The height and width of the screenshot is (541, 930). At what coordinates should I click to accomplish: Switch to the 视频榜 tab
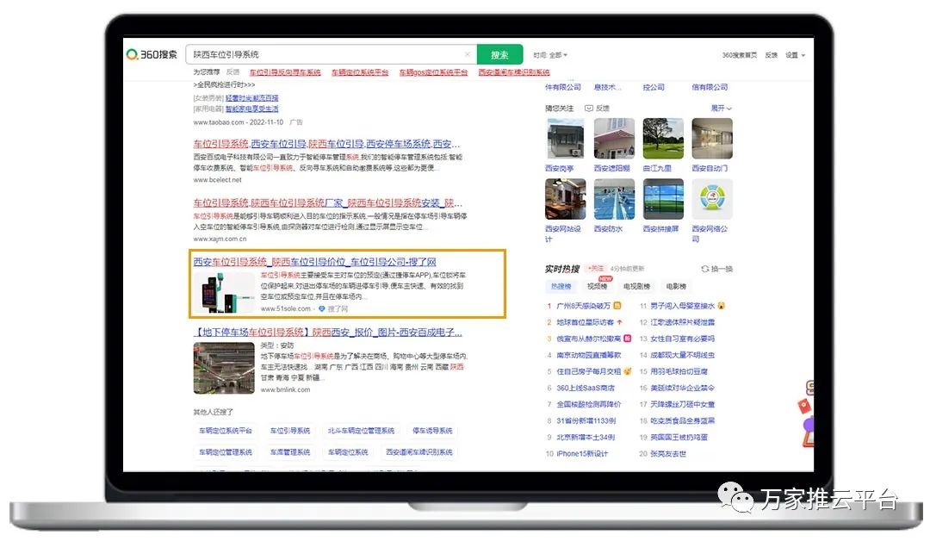pyautogui.click(x=598, y=287)
